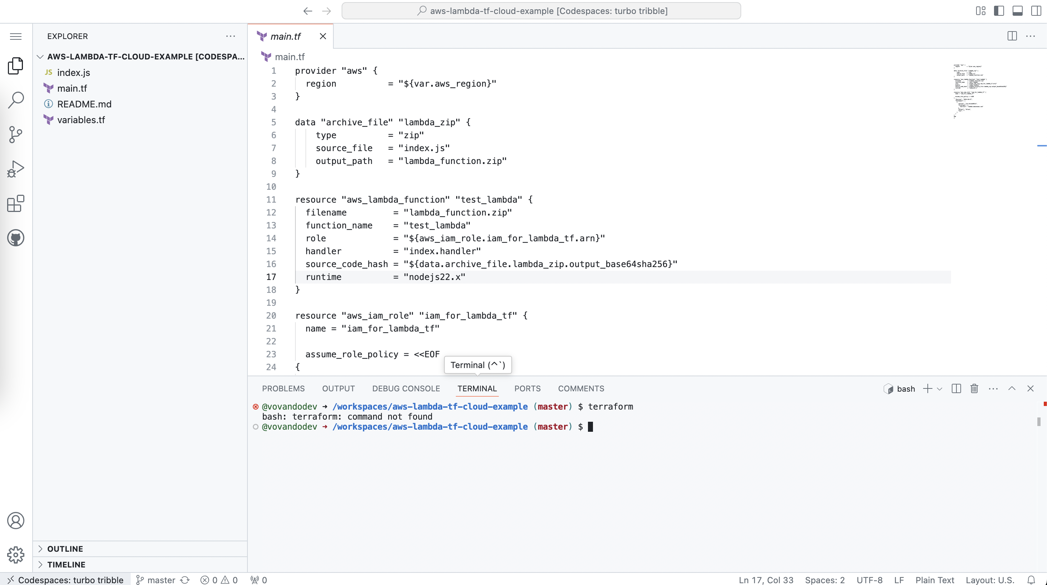
Task: Open the Source Control view
Action: tap(15, 135)
